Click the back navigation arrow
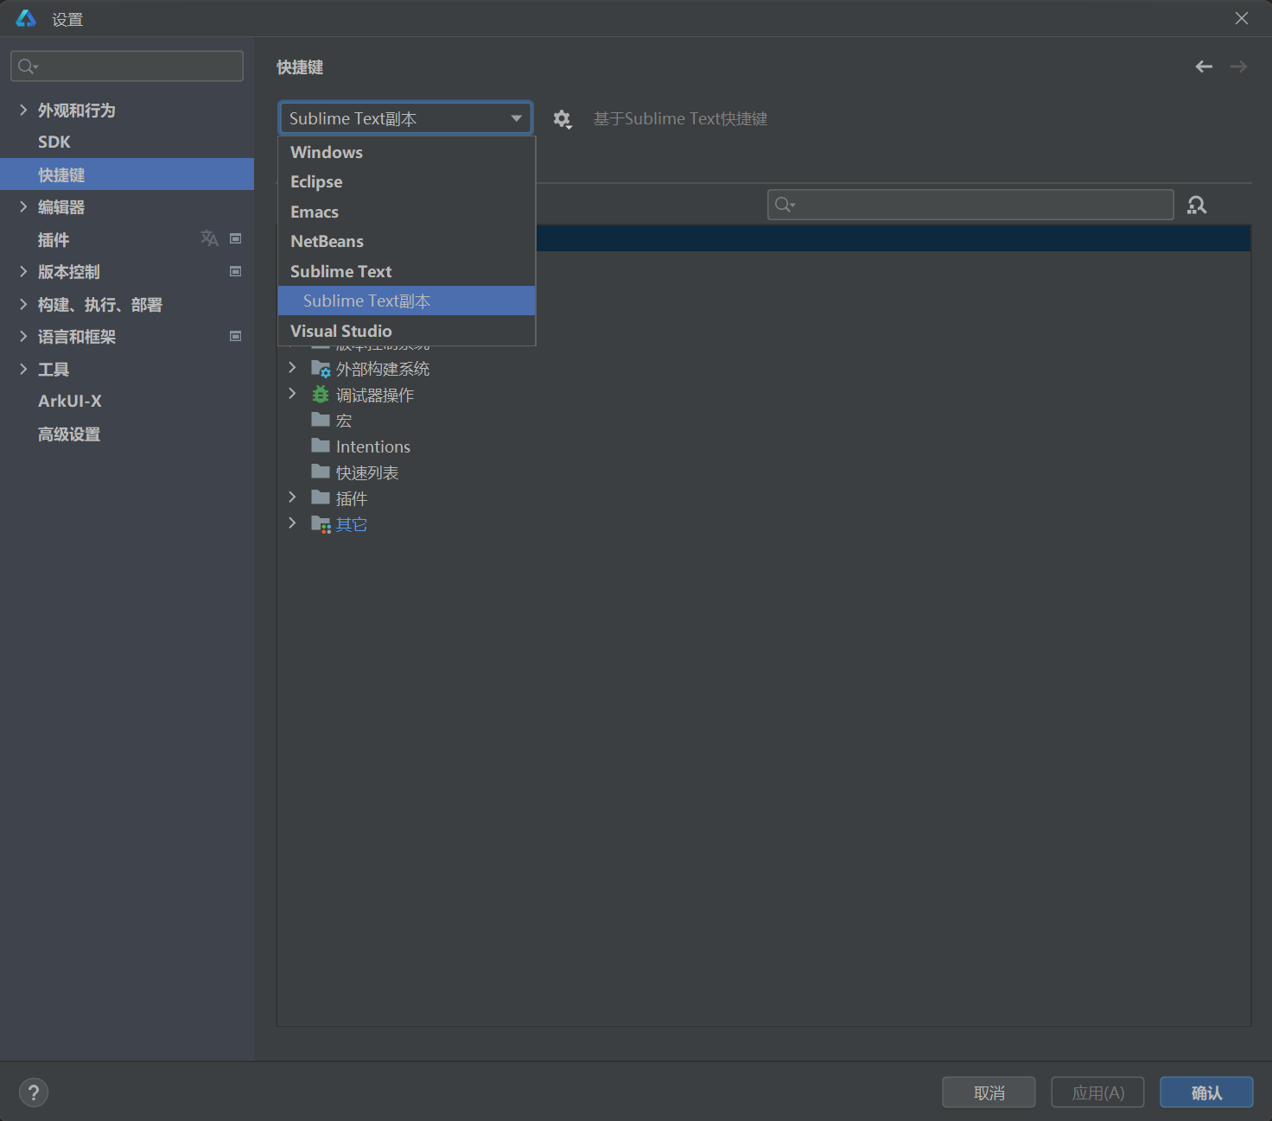 [1204, 66]
